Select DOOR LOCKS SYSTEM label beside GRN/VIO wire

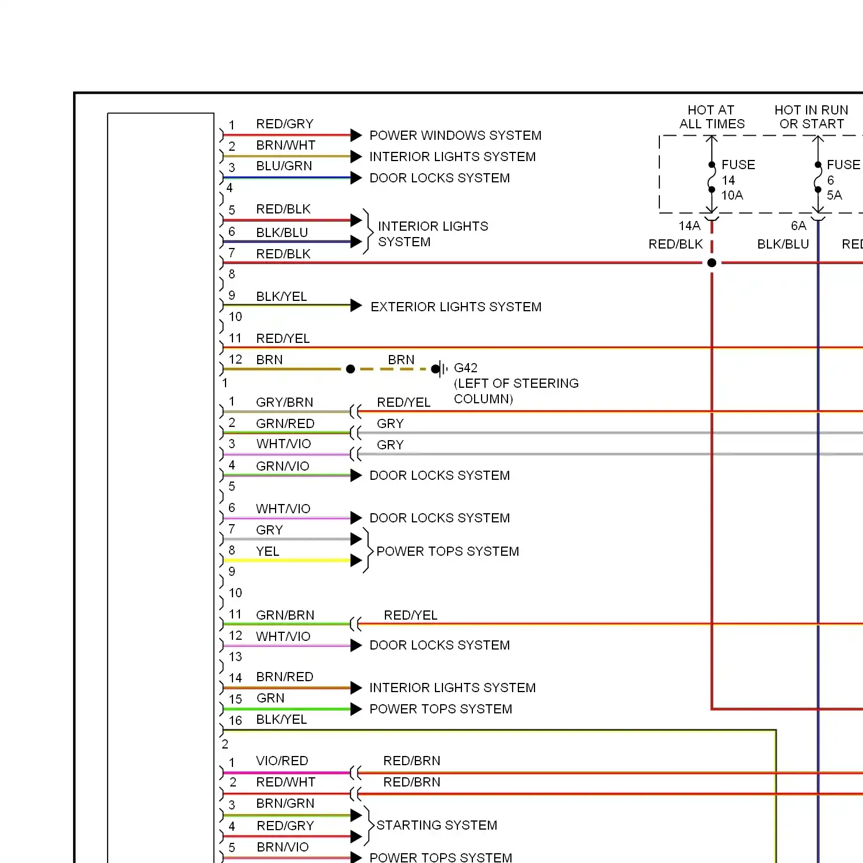440,475
